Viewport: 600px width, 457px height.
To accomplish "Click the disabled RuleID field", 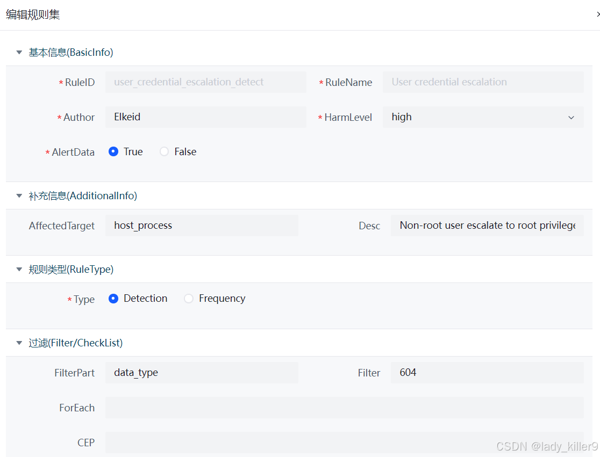I will tap(205, 82).
